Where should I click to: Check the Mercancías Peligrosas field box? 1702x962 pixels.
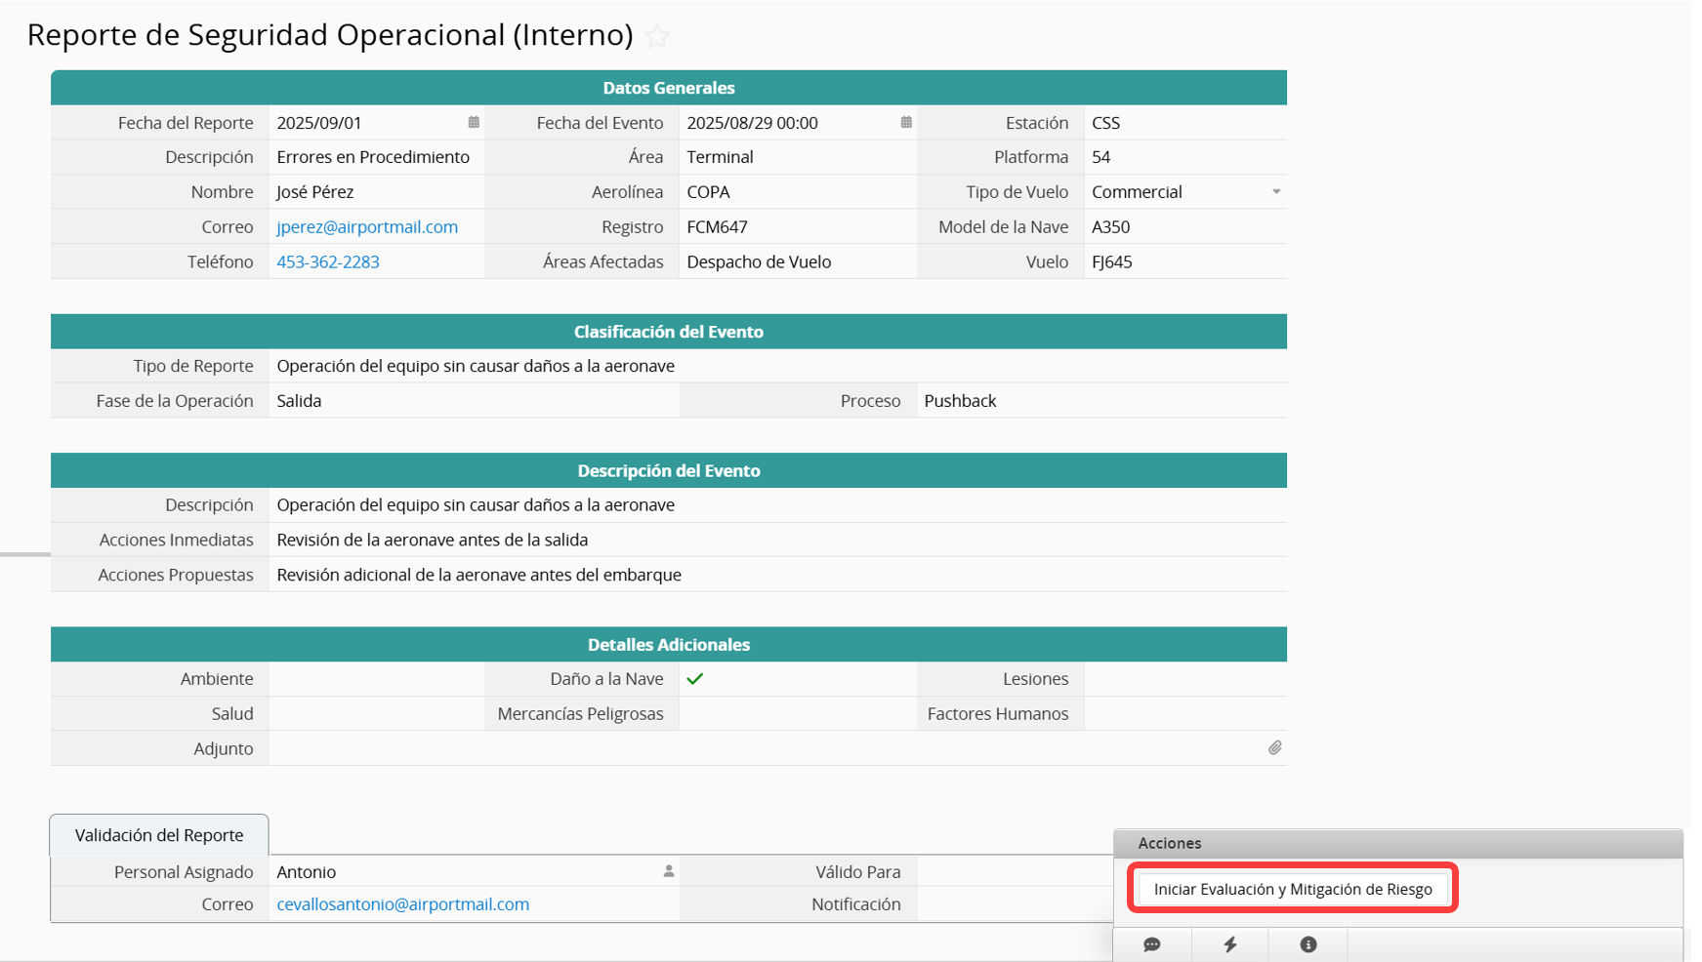[796, 714]
